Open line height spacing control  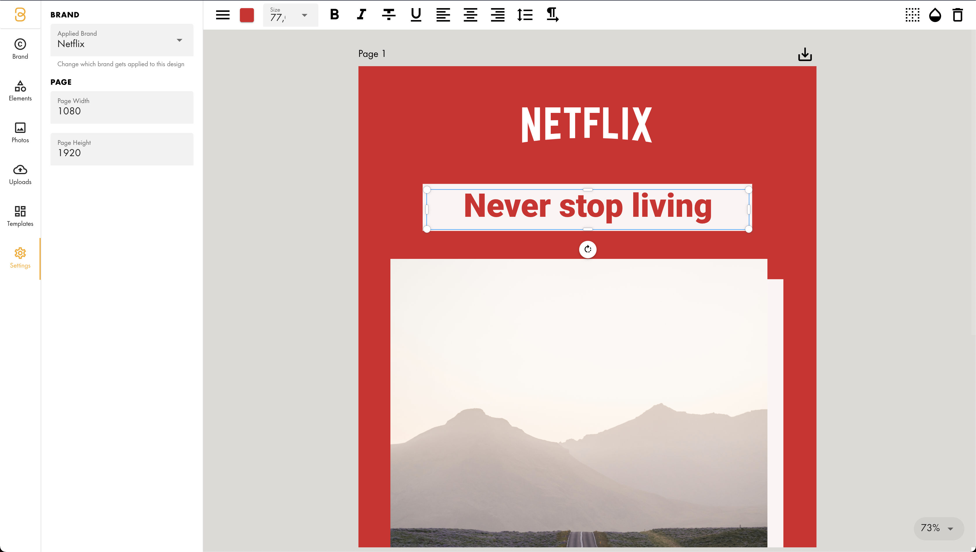click(525, 15)
